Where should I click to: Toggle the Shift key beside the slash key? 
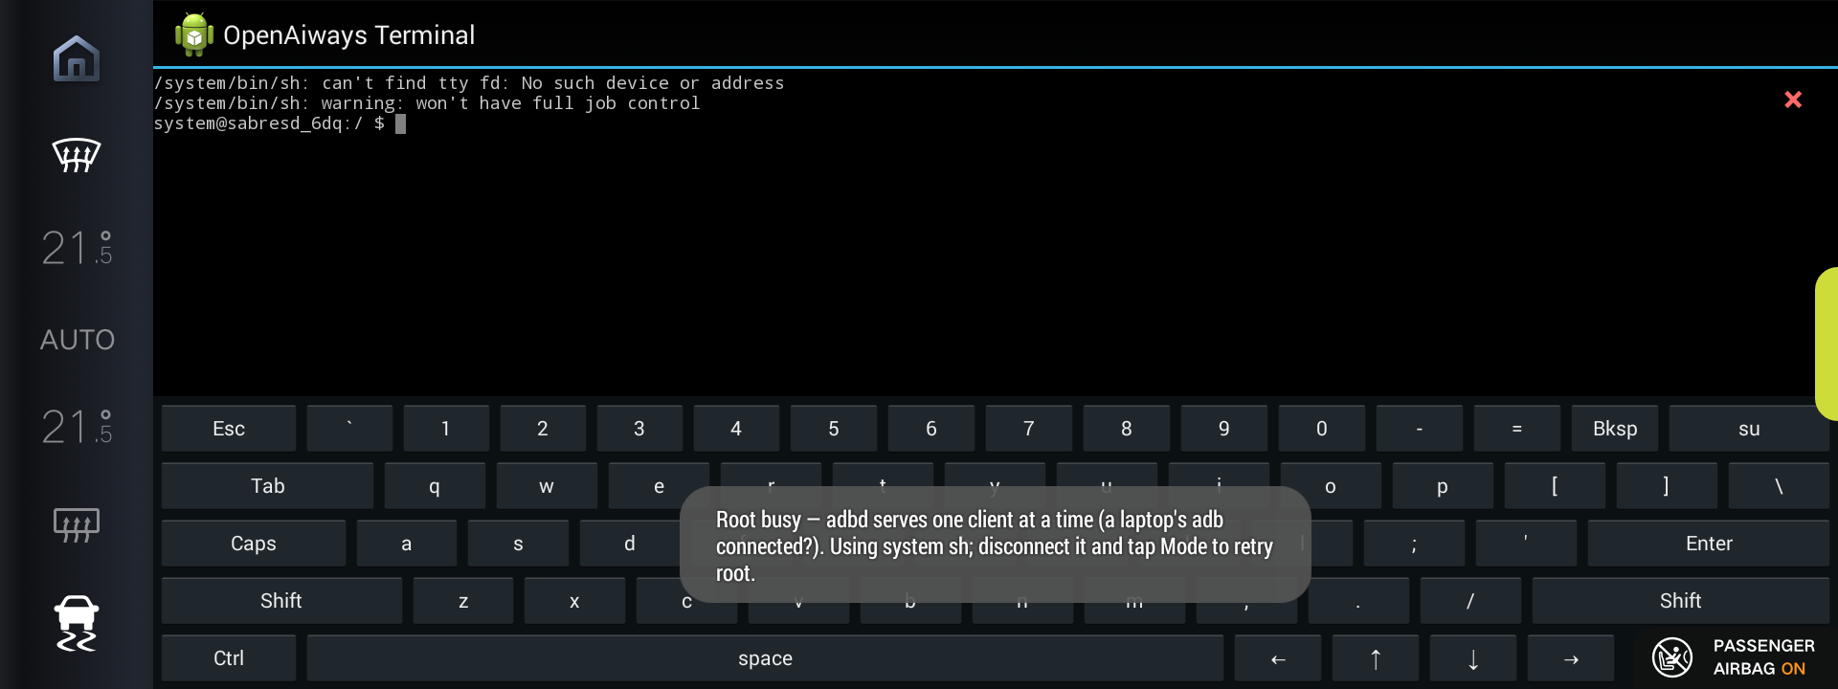[1680, 601]
